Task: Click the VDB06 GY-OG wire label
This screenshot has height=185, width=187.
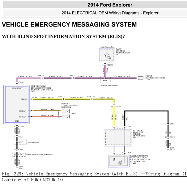Action: (x=47, y=109)
